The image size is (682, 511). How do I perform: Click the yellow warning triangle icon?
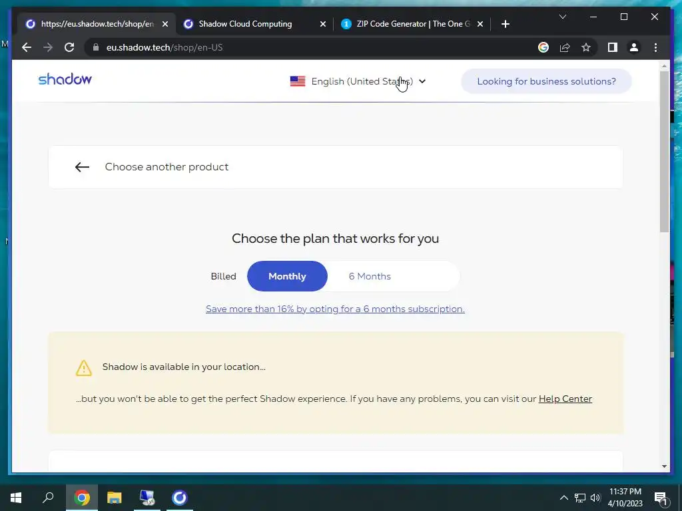(83, 368)
